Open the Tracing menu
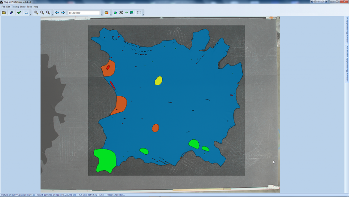Image resolution: width=349 pixels, height=197 pixels. click(15, 6)
